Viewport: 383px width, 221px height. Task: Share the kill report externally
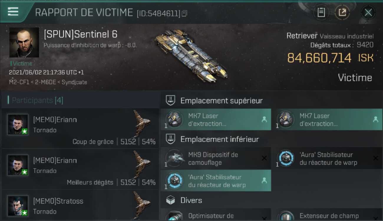pos(342,12)
